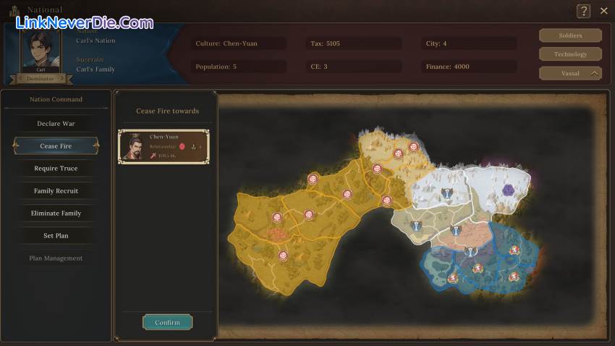
Task: Select the Chen-Yuan nation card
Action: (x=164, y=146)
